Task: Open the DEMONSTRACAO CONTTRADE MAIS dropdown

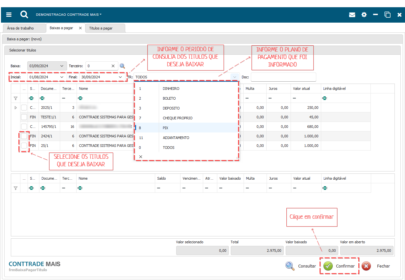Action: 69,15
